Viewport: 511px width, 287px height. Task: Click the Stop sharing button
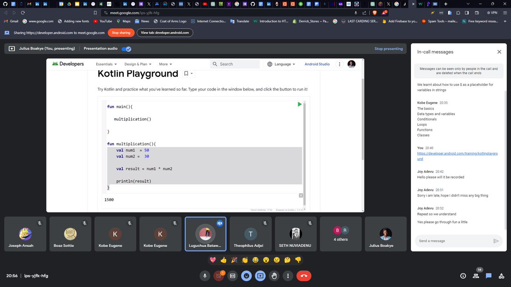[x=121, y=33]
